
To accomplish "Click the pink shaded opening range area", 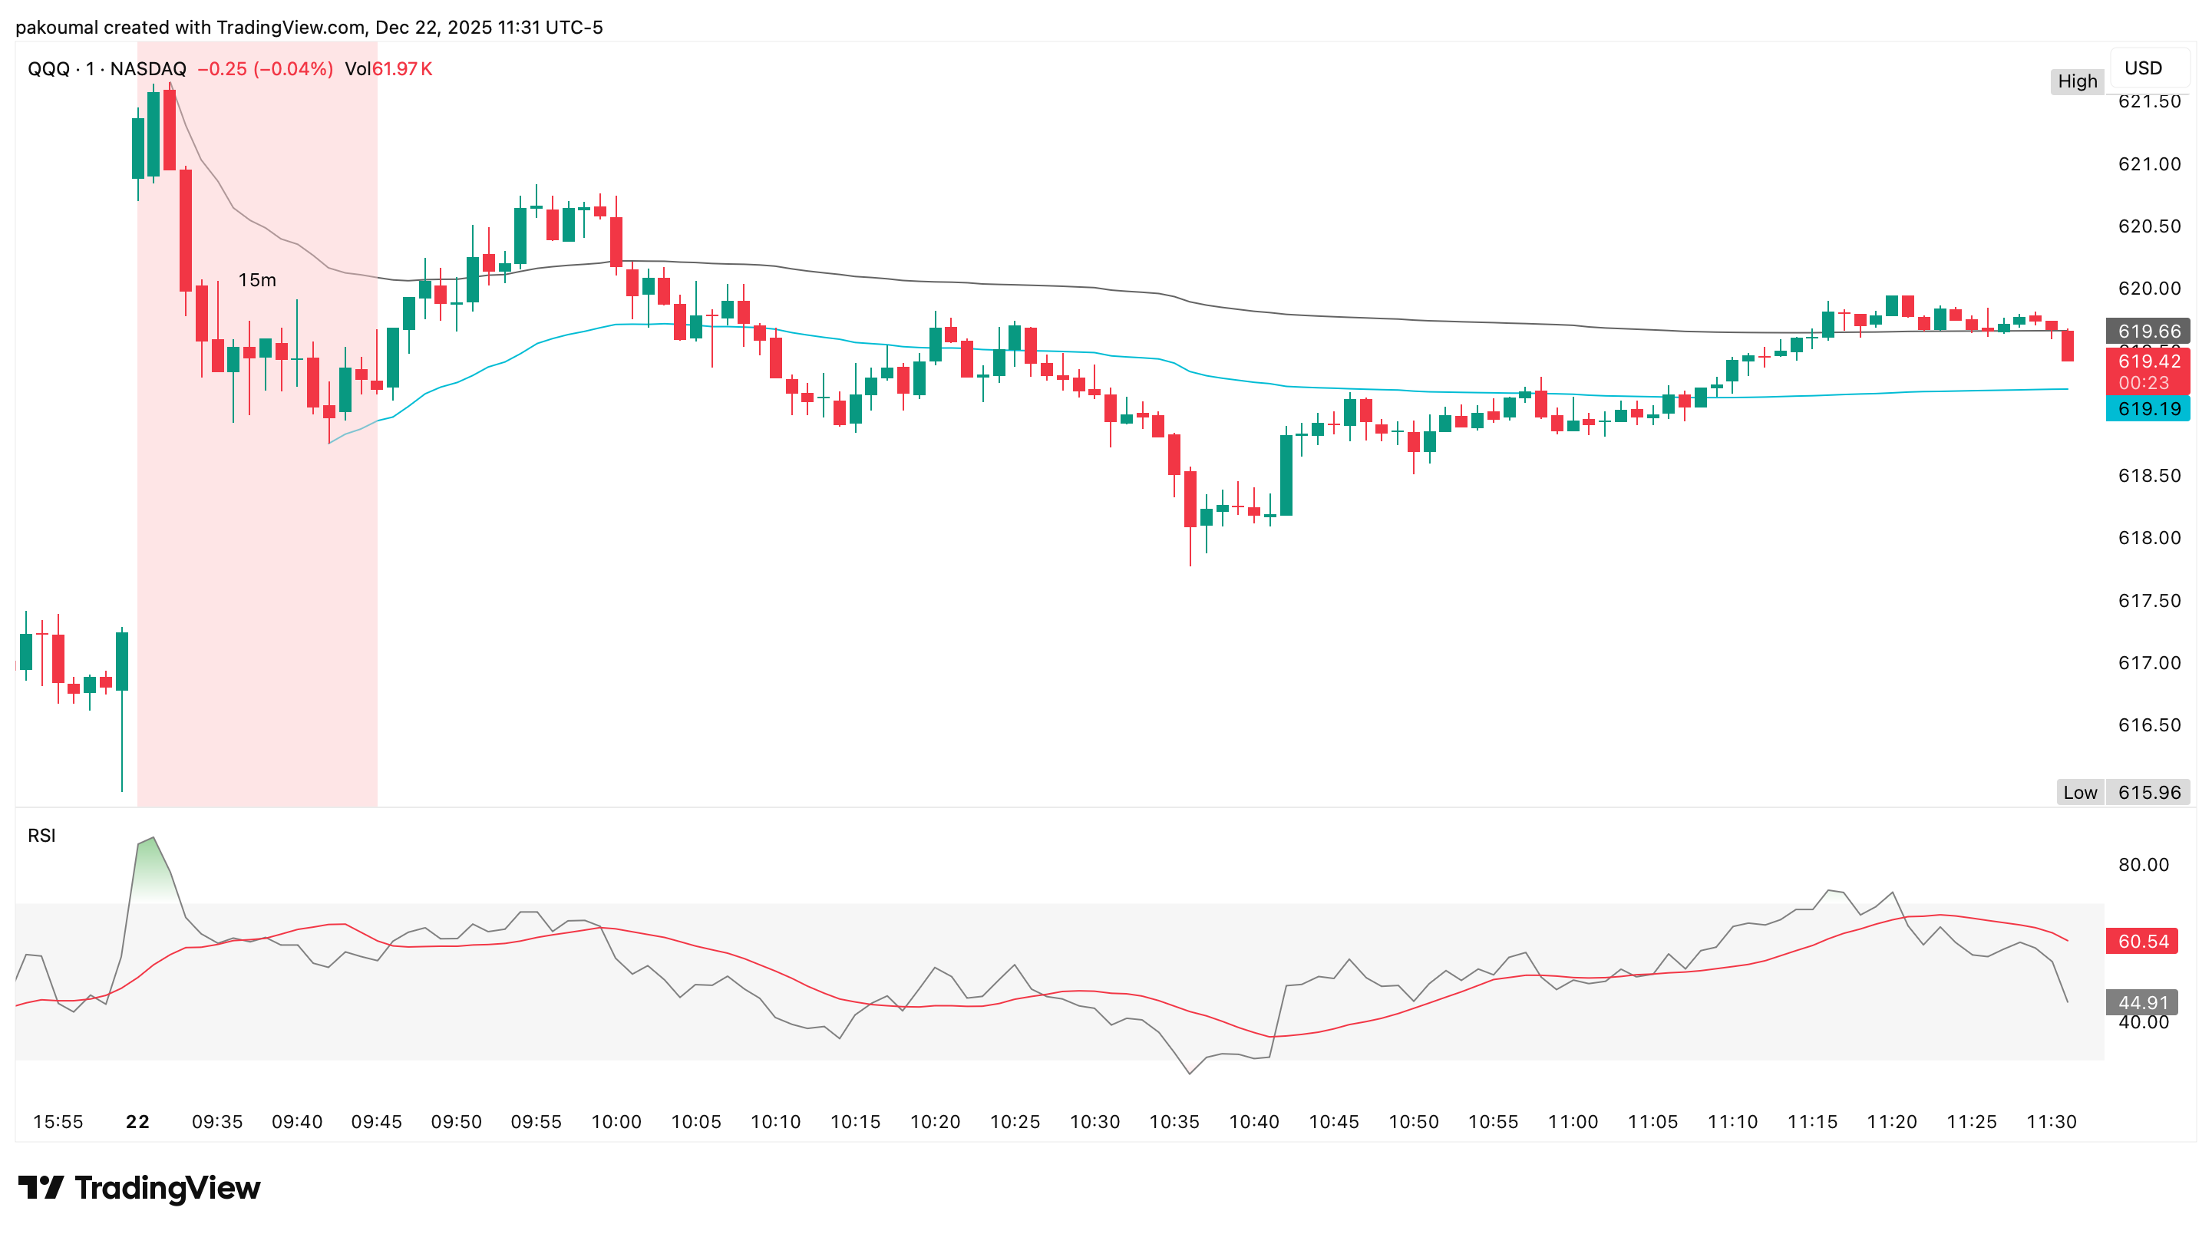I will click(258, 601).
